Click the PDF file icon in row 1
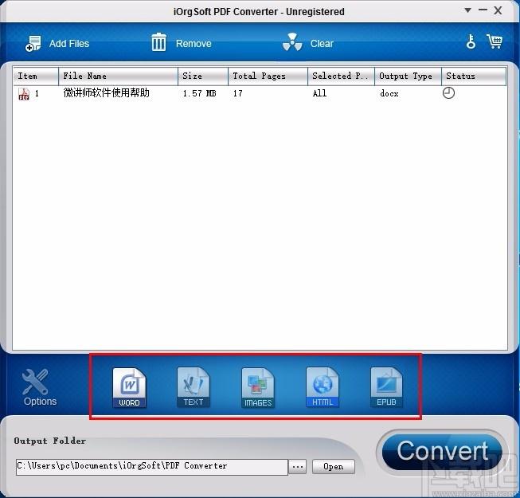Screen dimensions: 520x498 tap(24, 94)
